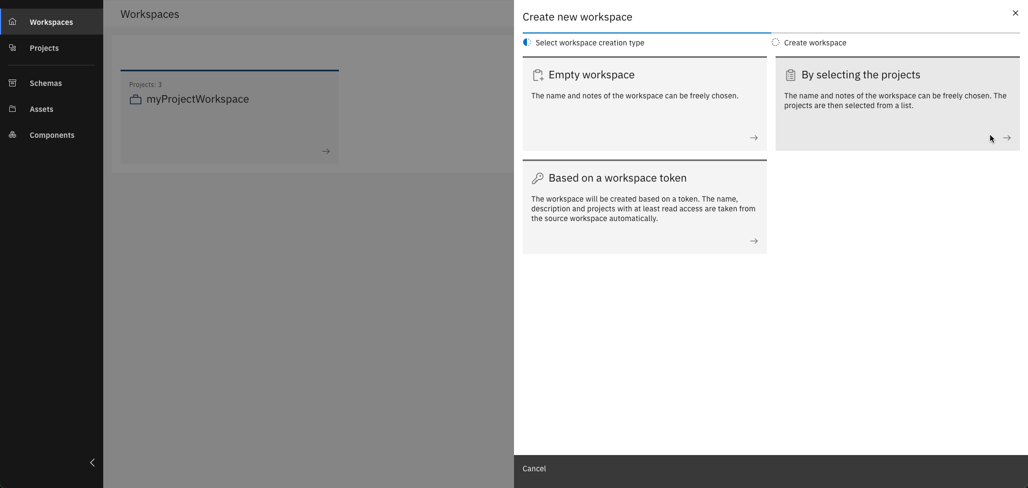Close the Create new workspace dialog

coord(1015,12)
